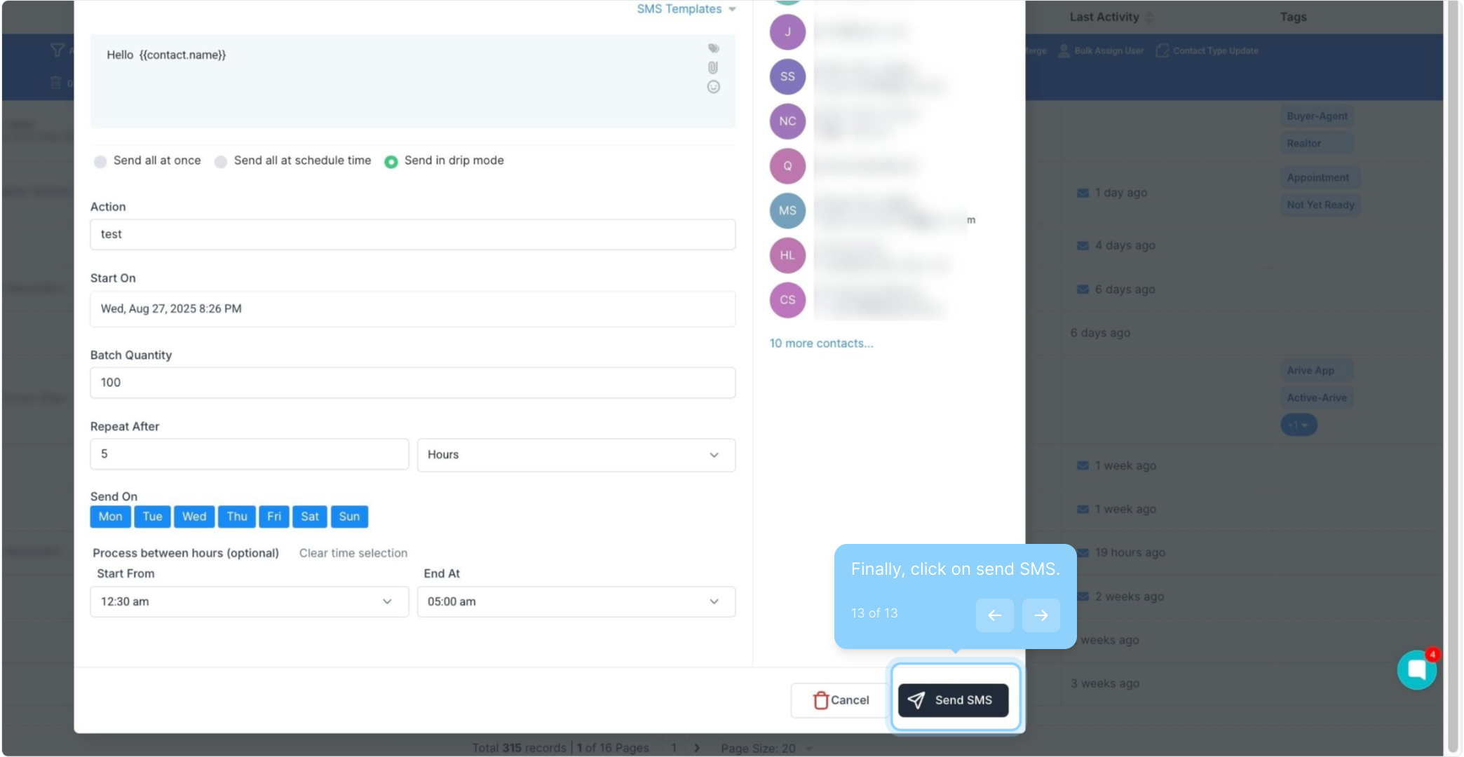Screen dimensions: 1464x757
Task: Click the tag icon in message box
Action: click(x=713, y=48)
